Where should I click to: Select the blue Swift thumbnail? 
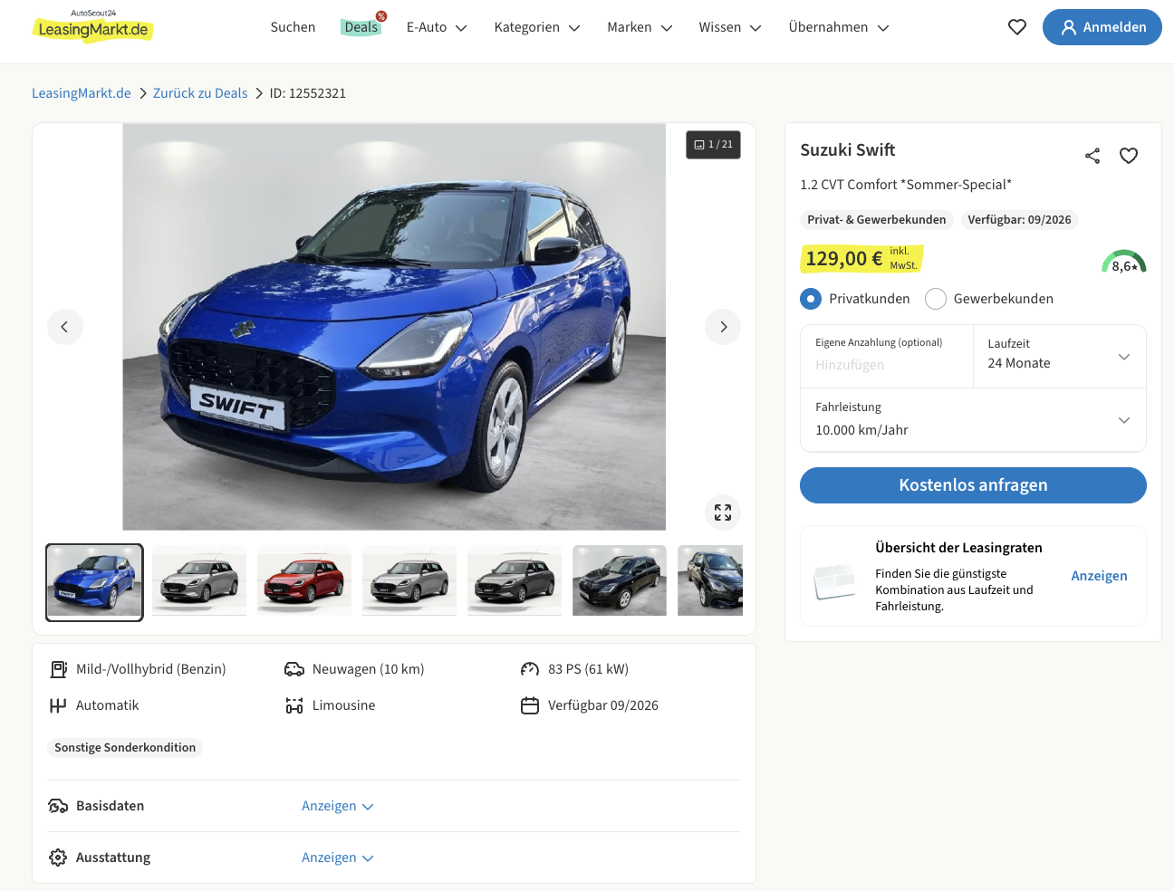click(94, 582)
